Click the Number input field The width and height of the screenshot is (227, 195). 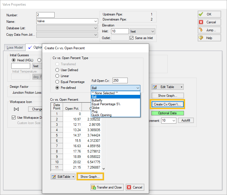45,15
